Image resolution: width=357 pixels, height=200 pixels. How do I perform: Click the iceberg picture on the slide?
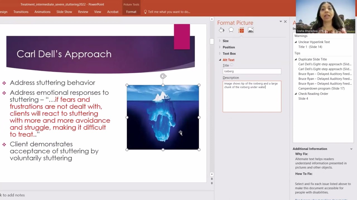[163, 117]
